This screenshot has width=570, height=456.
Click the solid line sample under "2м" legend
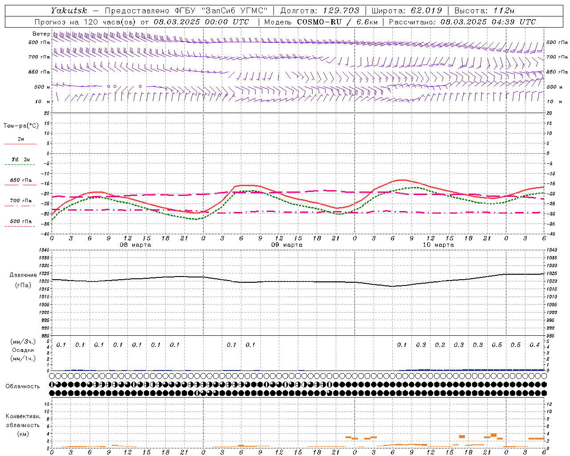(20, 144)
